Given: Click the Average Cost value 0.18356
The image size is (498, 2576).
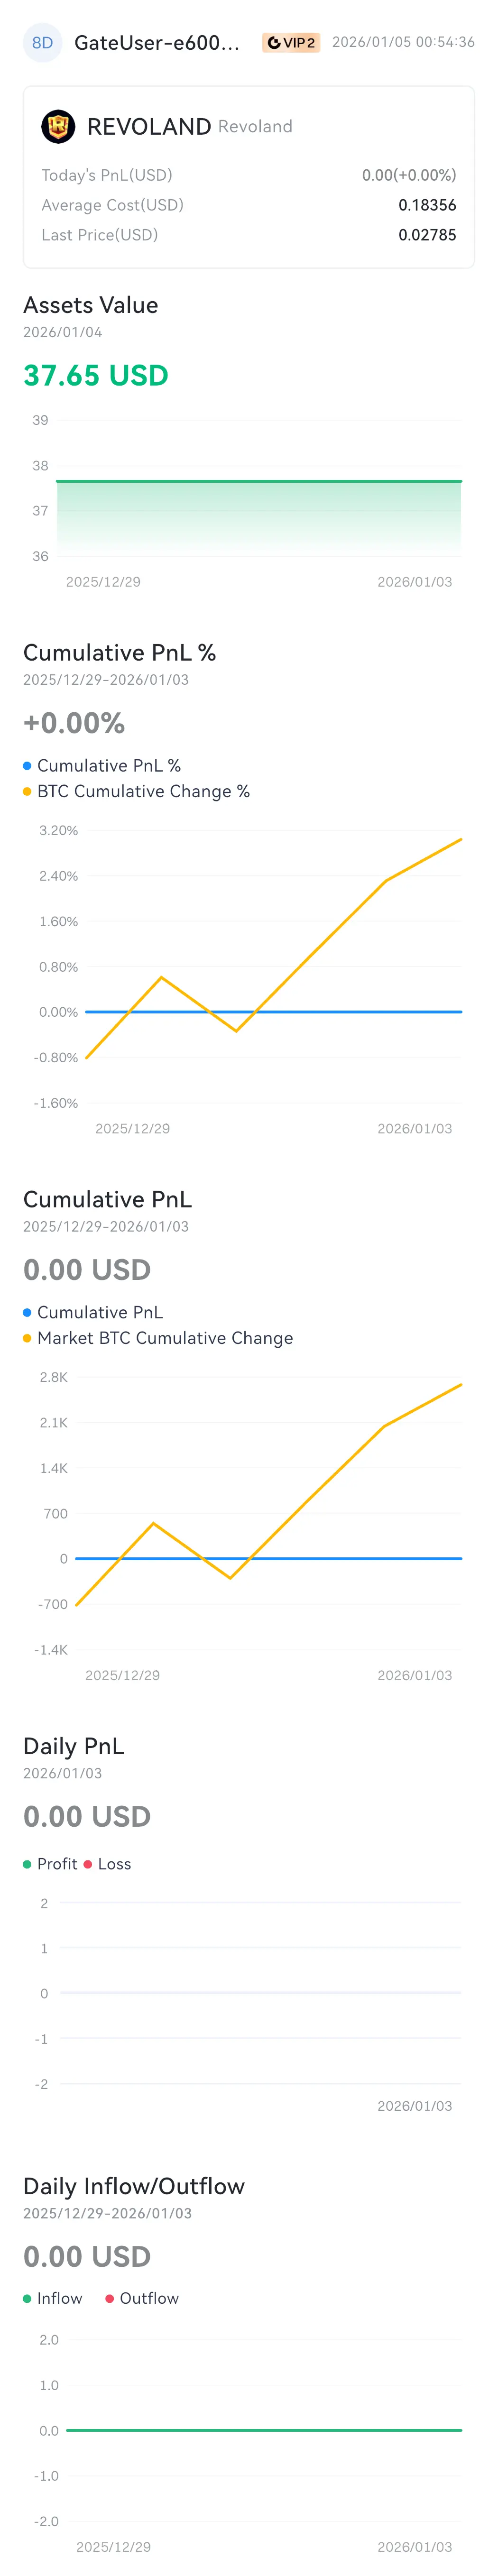Looking at the screenshot, I should (427, 205).
